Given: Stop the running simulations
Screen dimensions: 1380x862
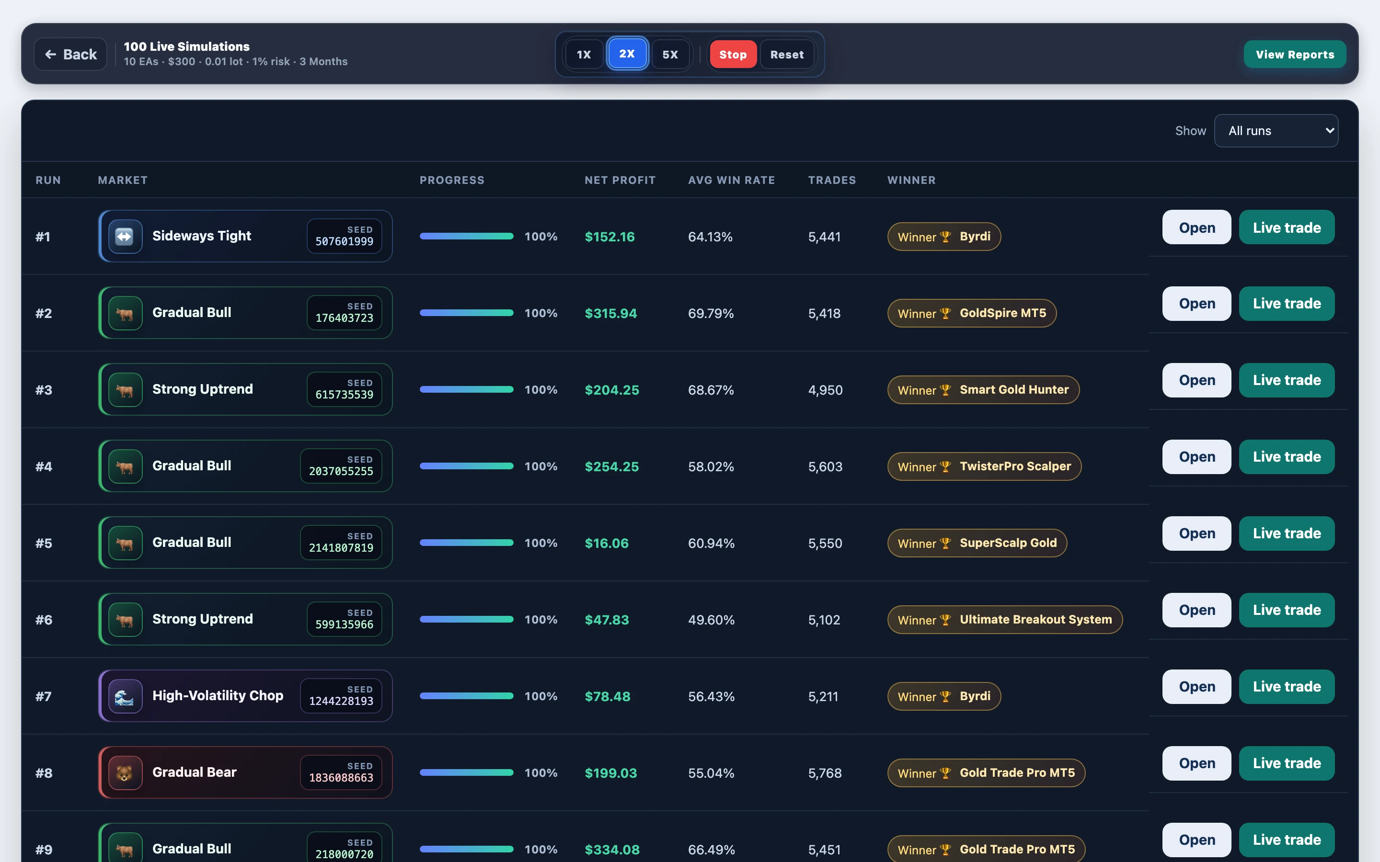Looking at the screenshot, I should point(733,54).
